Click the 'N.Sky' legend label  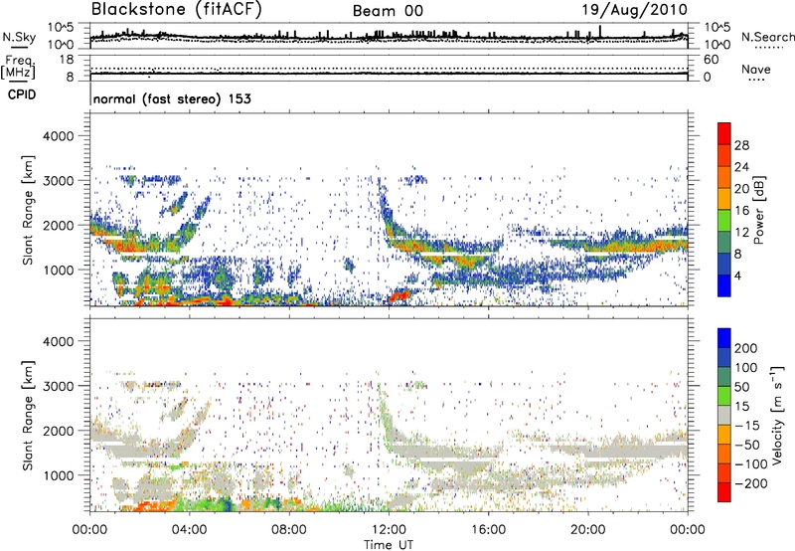coord(19,37)
